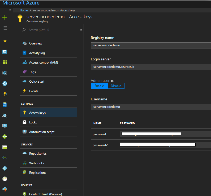Open the Dashboard icon in the sidebar

[x=5, y=52]
